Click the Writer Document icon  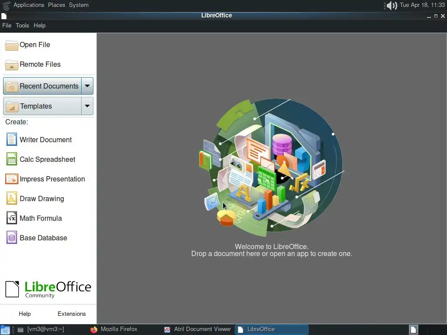click(x=12, y=140)
